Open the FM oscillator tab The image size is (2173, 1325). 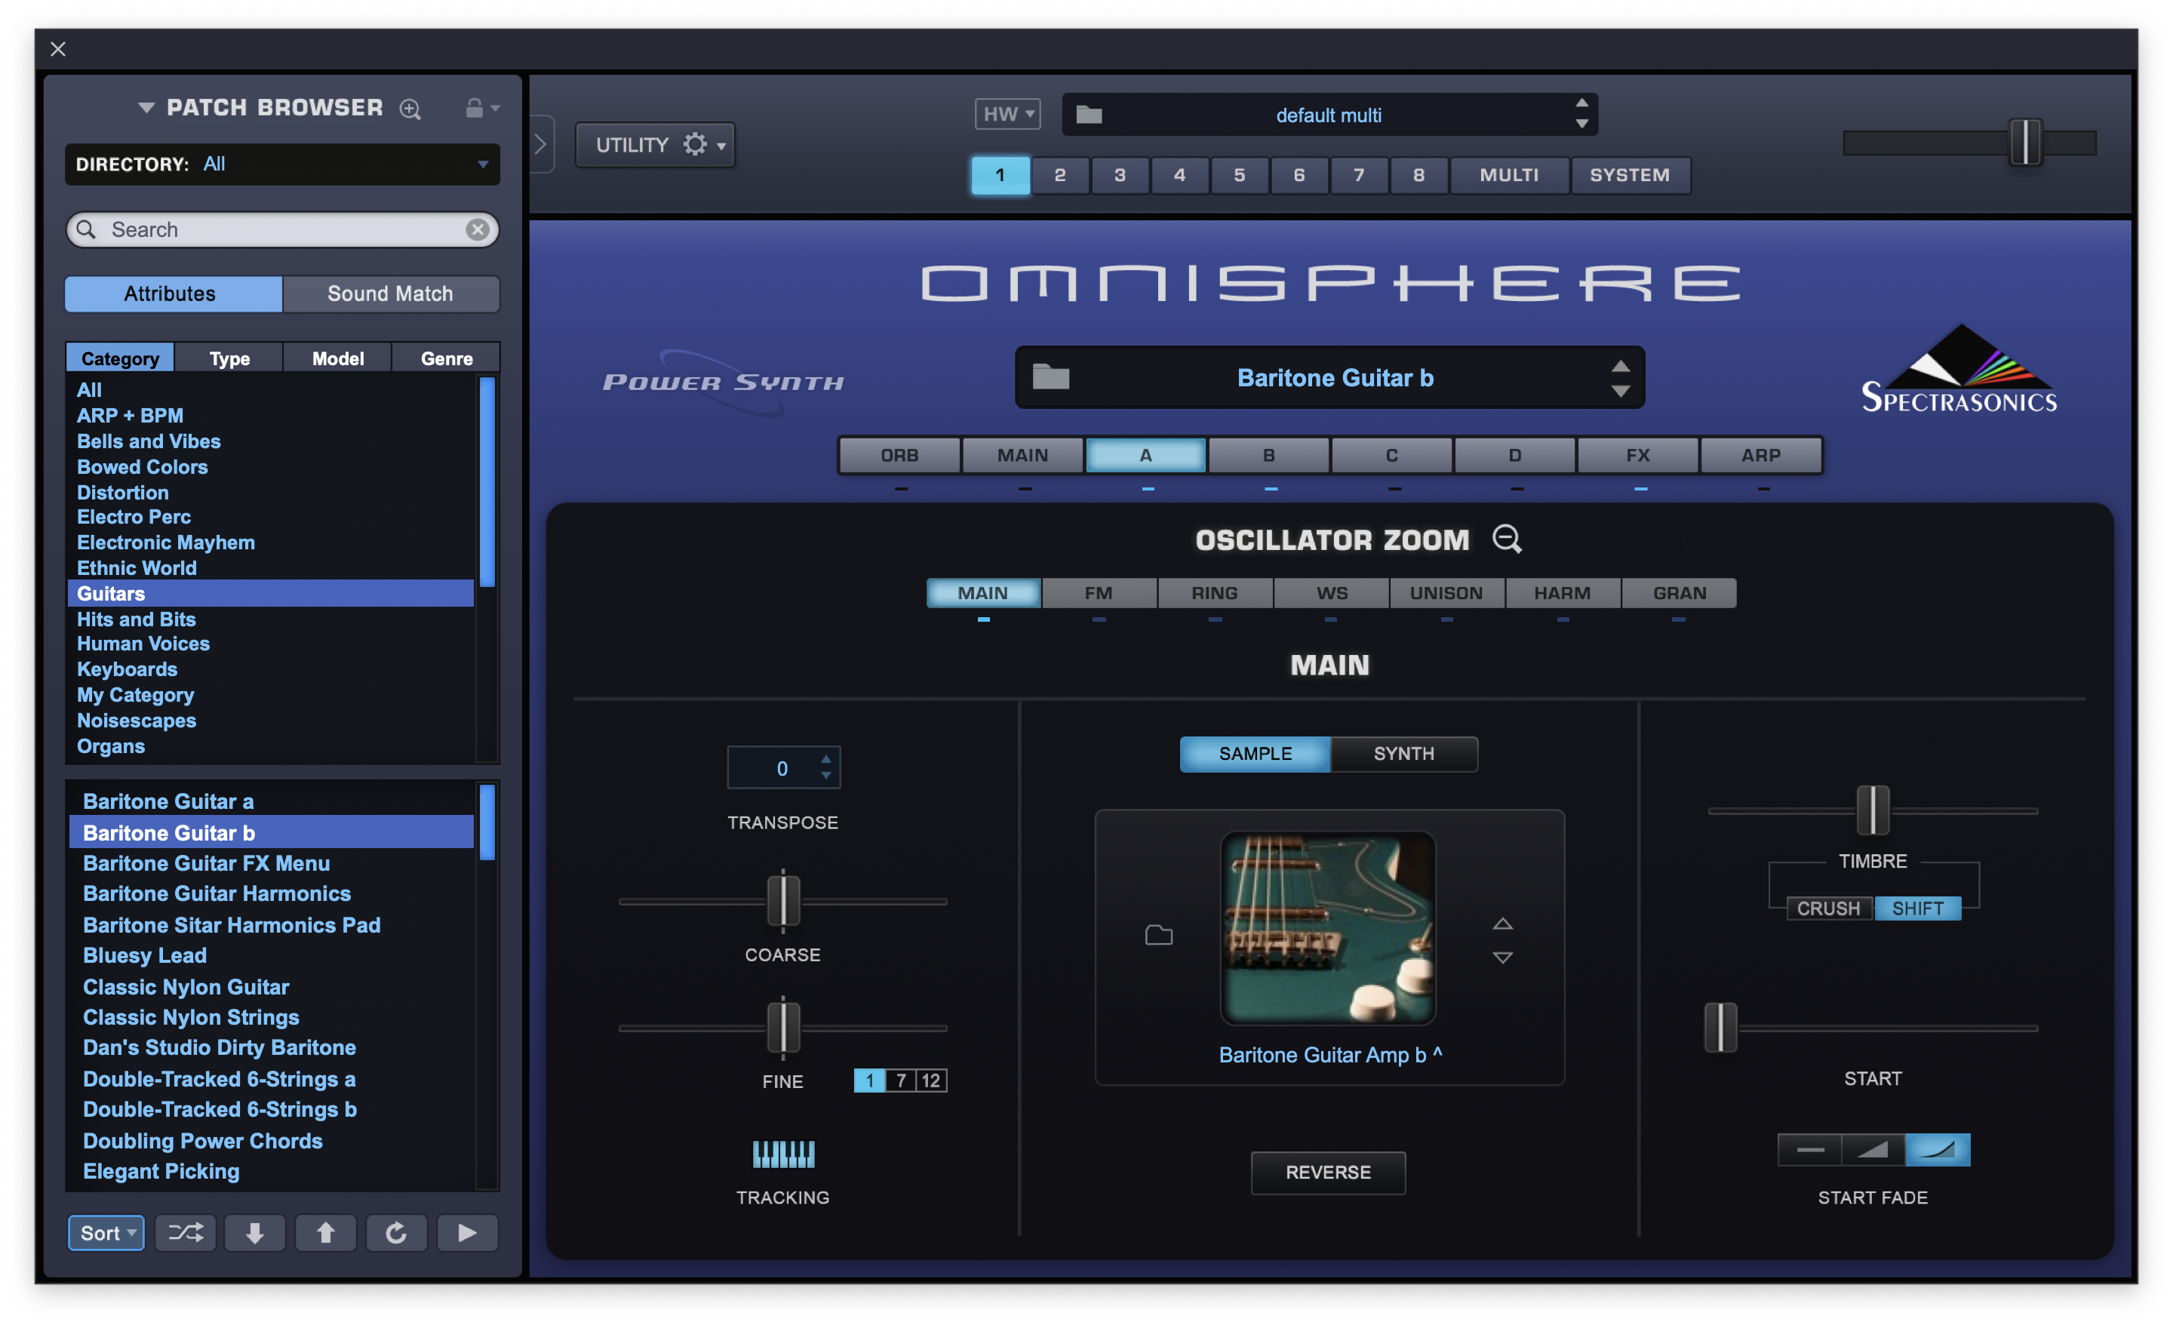1099,593
